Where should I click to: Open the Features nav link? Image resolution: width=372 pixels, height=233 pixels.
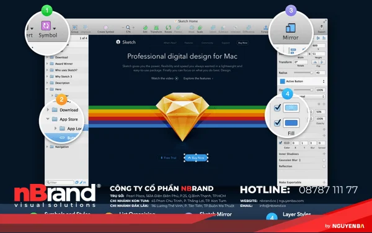(188, 43)
